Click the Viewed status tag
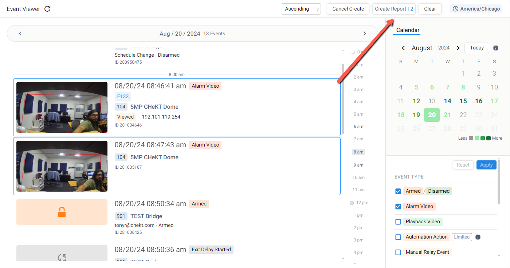The width and height of the screenshot is (510, 268). [125, 117]
